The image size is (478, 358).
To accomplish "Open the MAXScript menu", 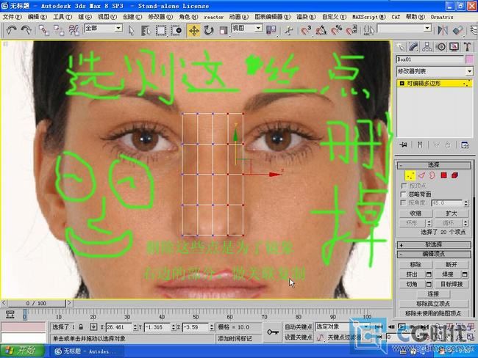I will click(369, 17).
